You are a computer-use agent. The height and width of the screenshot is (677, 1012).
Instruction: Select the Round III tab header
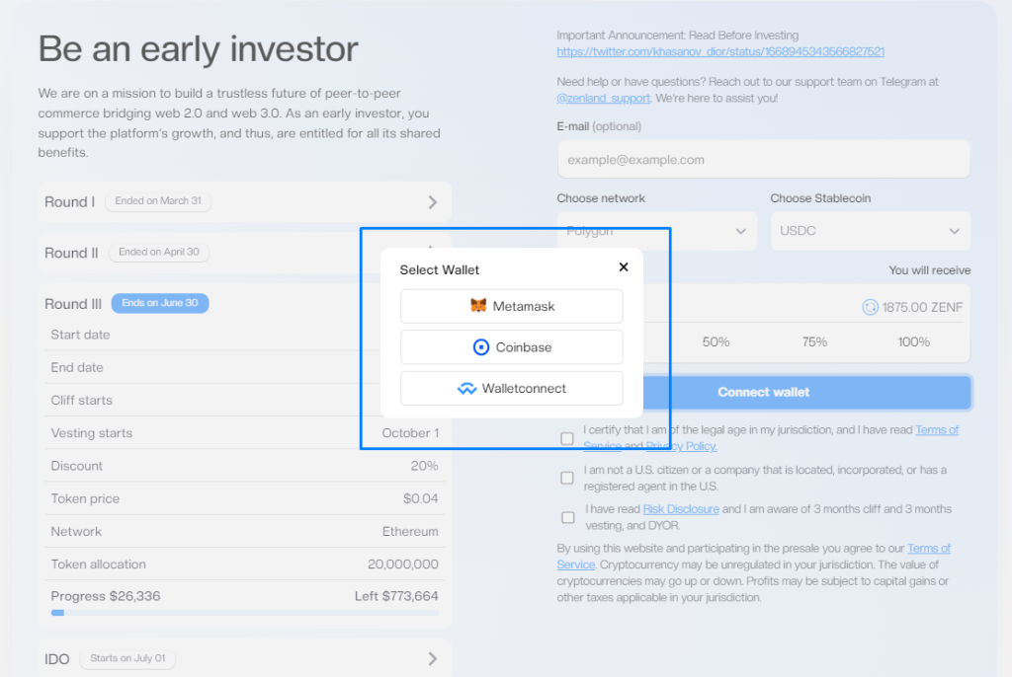point(73,304)
